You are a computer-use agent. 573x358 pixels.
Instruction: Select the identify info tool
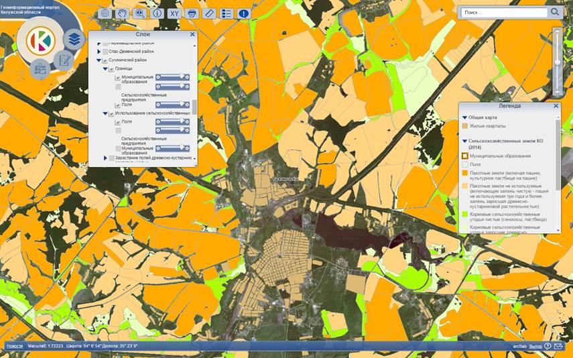(157, 13)
